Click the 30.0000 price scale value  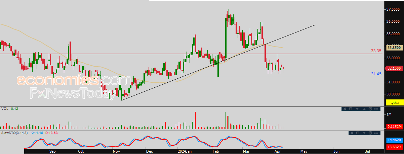click(x=393, y=94)
